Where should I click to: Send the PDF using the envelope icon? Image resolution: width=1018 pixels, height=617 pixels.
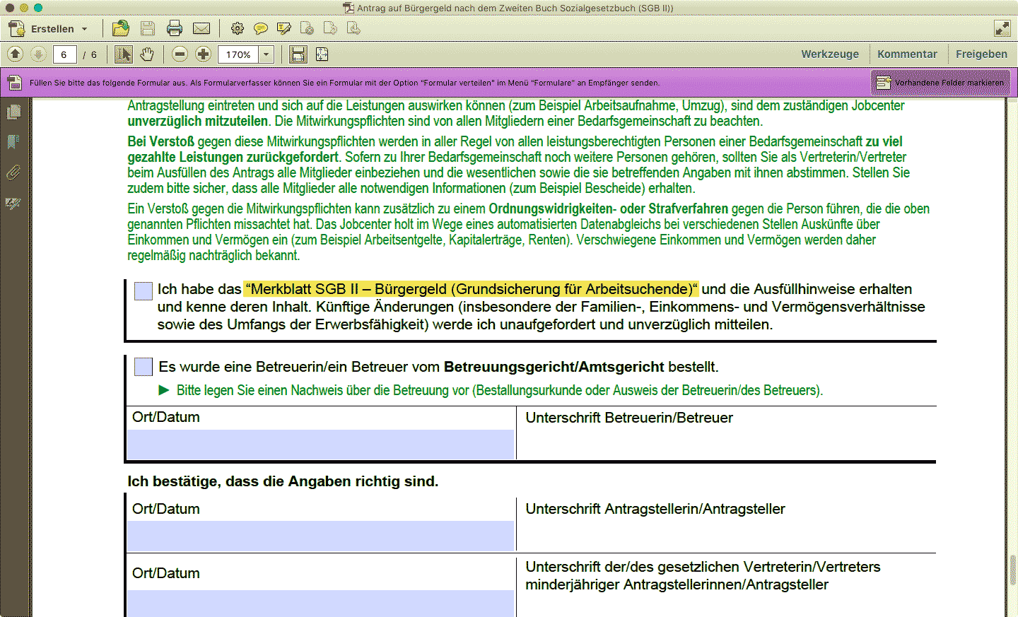[202, 28]
